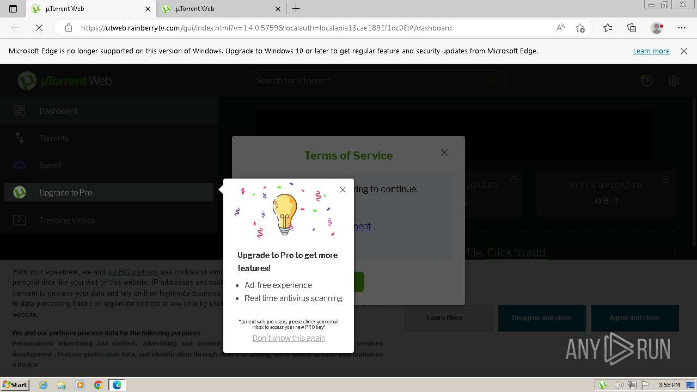View site information lock icon
Screen dimensions: 697x392
[x=69, y=28]
